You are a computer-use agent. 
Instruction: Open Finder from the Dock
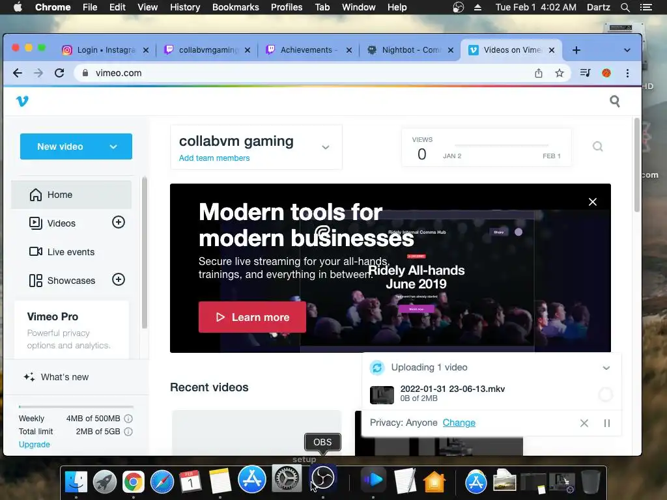point(76,481)
